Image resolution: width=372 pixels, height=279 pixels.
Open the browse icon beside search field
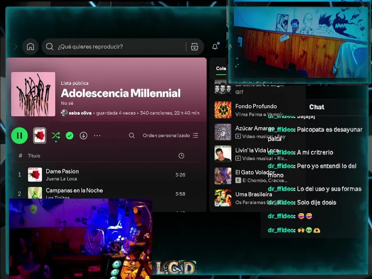tap(195, 46)
